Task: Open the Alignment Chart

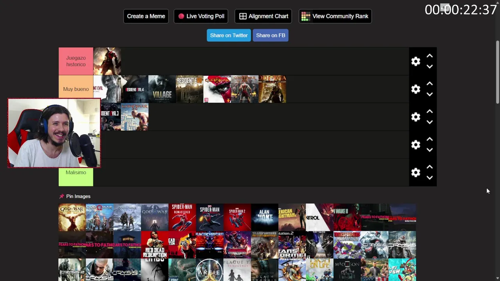Action: tap(264, 16)
